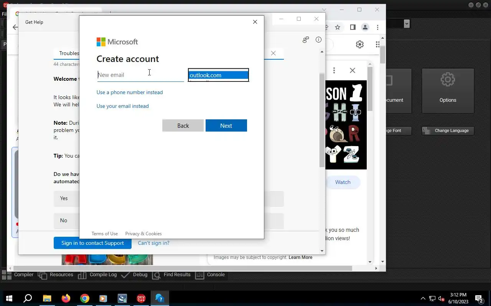Close the Google image preview panel

[353, 70]
